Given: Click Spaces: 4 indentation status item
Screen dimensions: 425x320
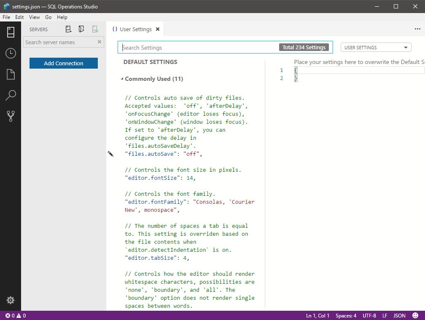Looking at the screenshot, I should pos(346,315).
